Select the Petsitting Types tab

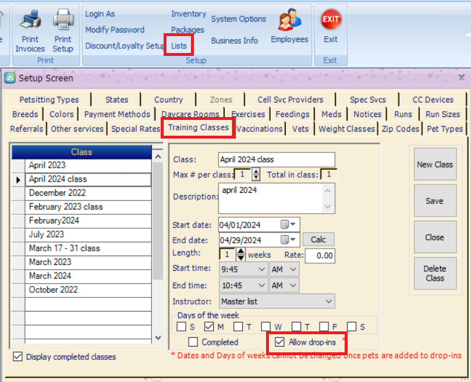pyautogui.click(x=49, y=100)
